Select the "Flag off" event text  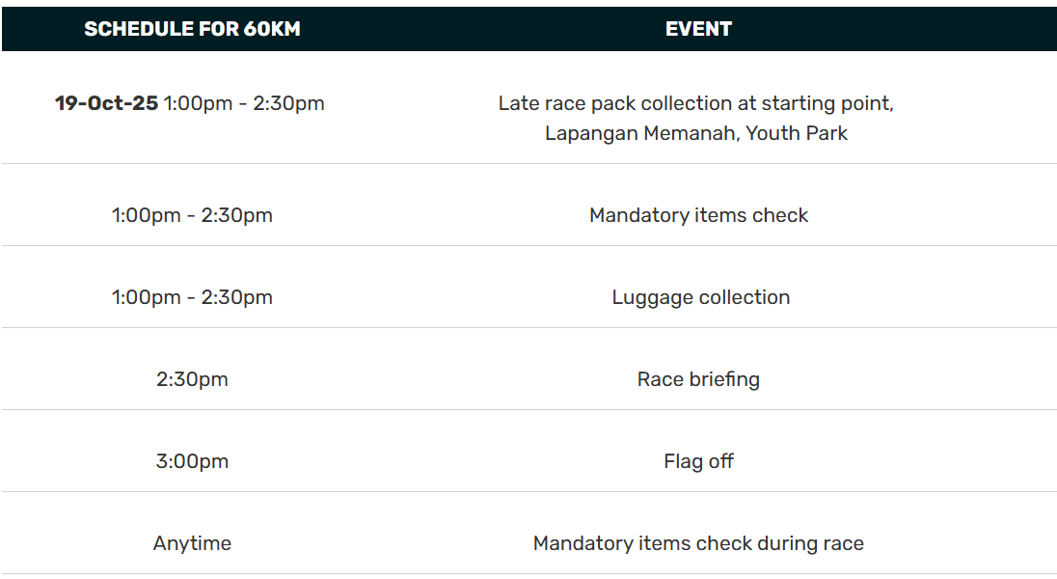[698, 461]
